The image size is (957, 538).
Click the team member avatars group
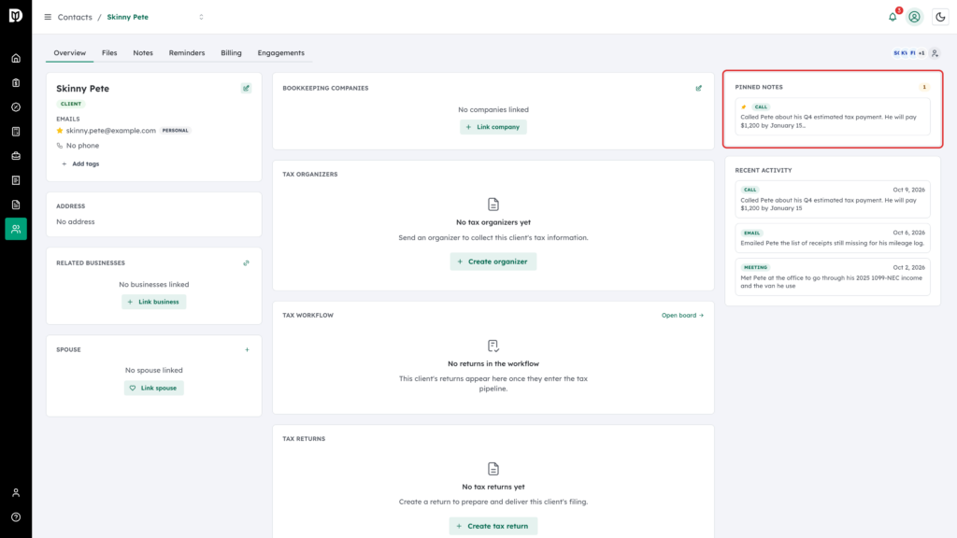click(908, 53)
